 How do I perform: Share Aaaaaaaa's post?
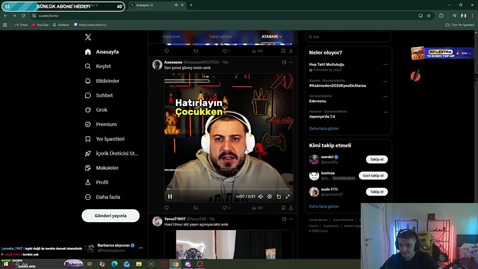[291, 208]
